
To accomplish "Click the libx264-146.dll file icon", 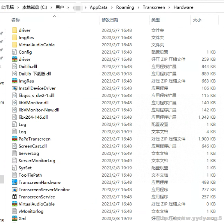I will point(14,117).
